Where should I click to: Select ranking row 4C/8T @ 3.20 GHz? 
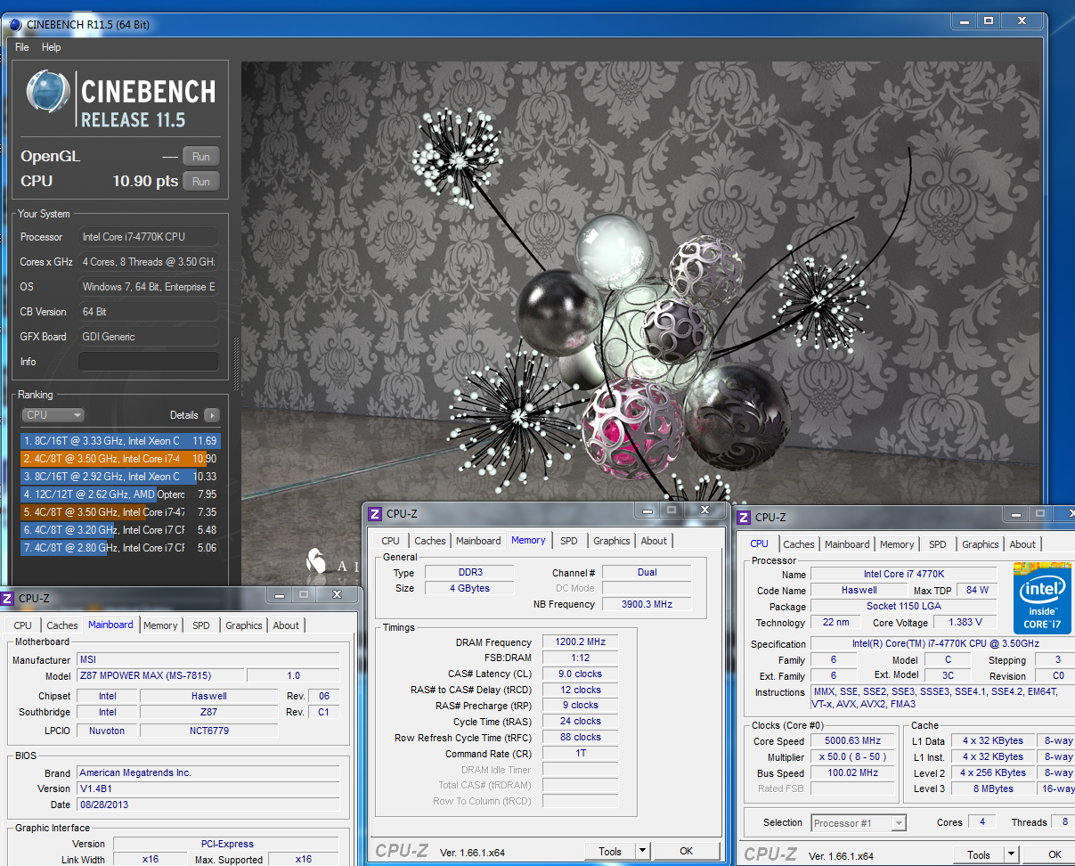click(119, 530)
